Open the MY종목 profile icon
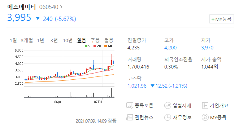This screenshot has height=137, width=239. tap(205, 118)
